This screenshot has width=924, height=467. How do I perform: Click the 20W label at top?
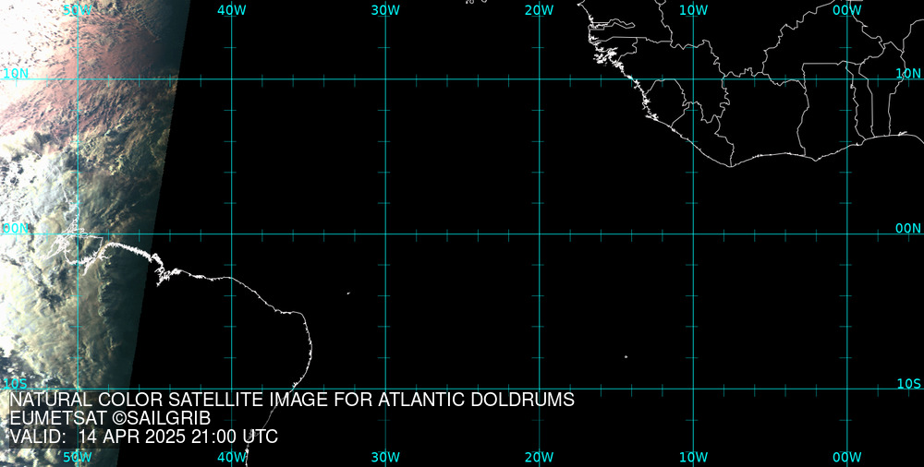click(540, 10)
